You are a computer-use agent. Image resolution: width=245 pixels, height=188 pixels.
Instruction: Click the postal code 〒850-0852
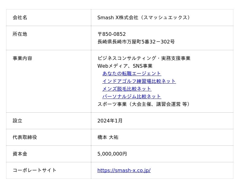click(111, 34)
